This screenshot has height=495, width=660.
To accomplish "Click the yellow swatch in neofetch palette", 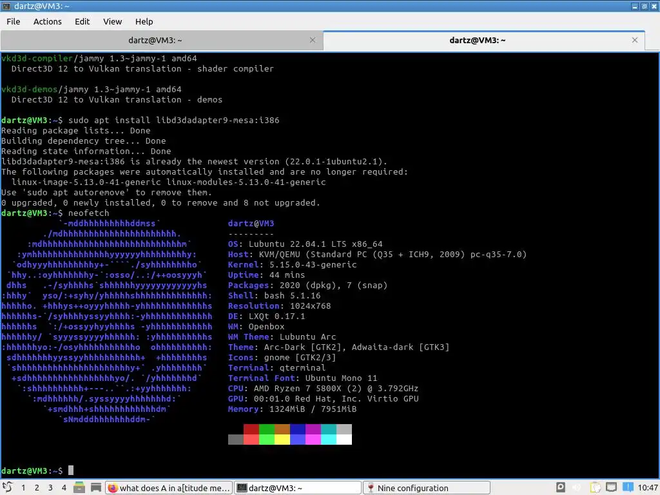I will [x=282, y=440].
